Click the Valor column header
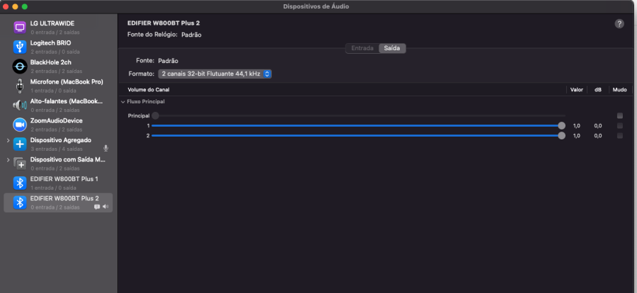This screenshot has height=293, width=637. coord(576,90)
